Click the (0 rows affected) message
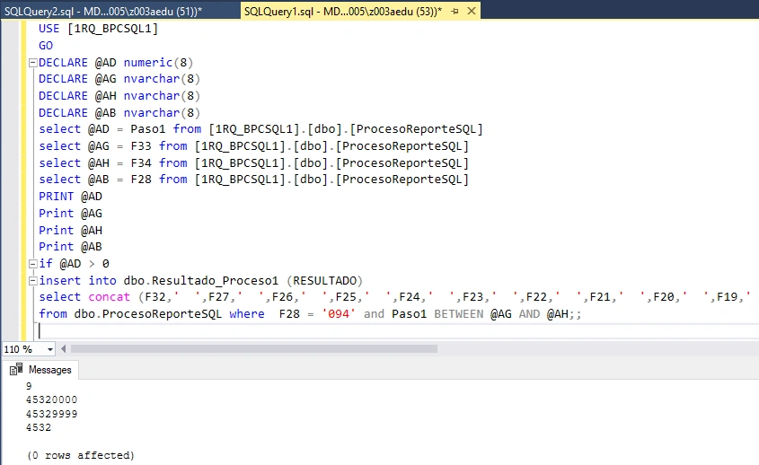Screen dimensions: 759x465 point(80,455)
